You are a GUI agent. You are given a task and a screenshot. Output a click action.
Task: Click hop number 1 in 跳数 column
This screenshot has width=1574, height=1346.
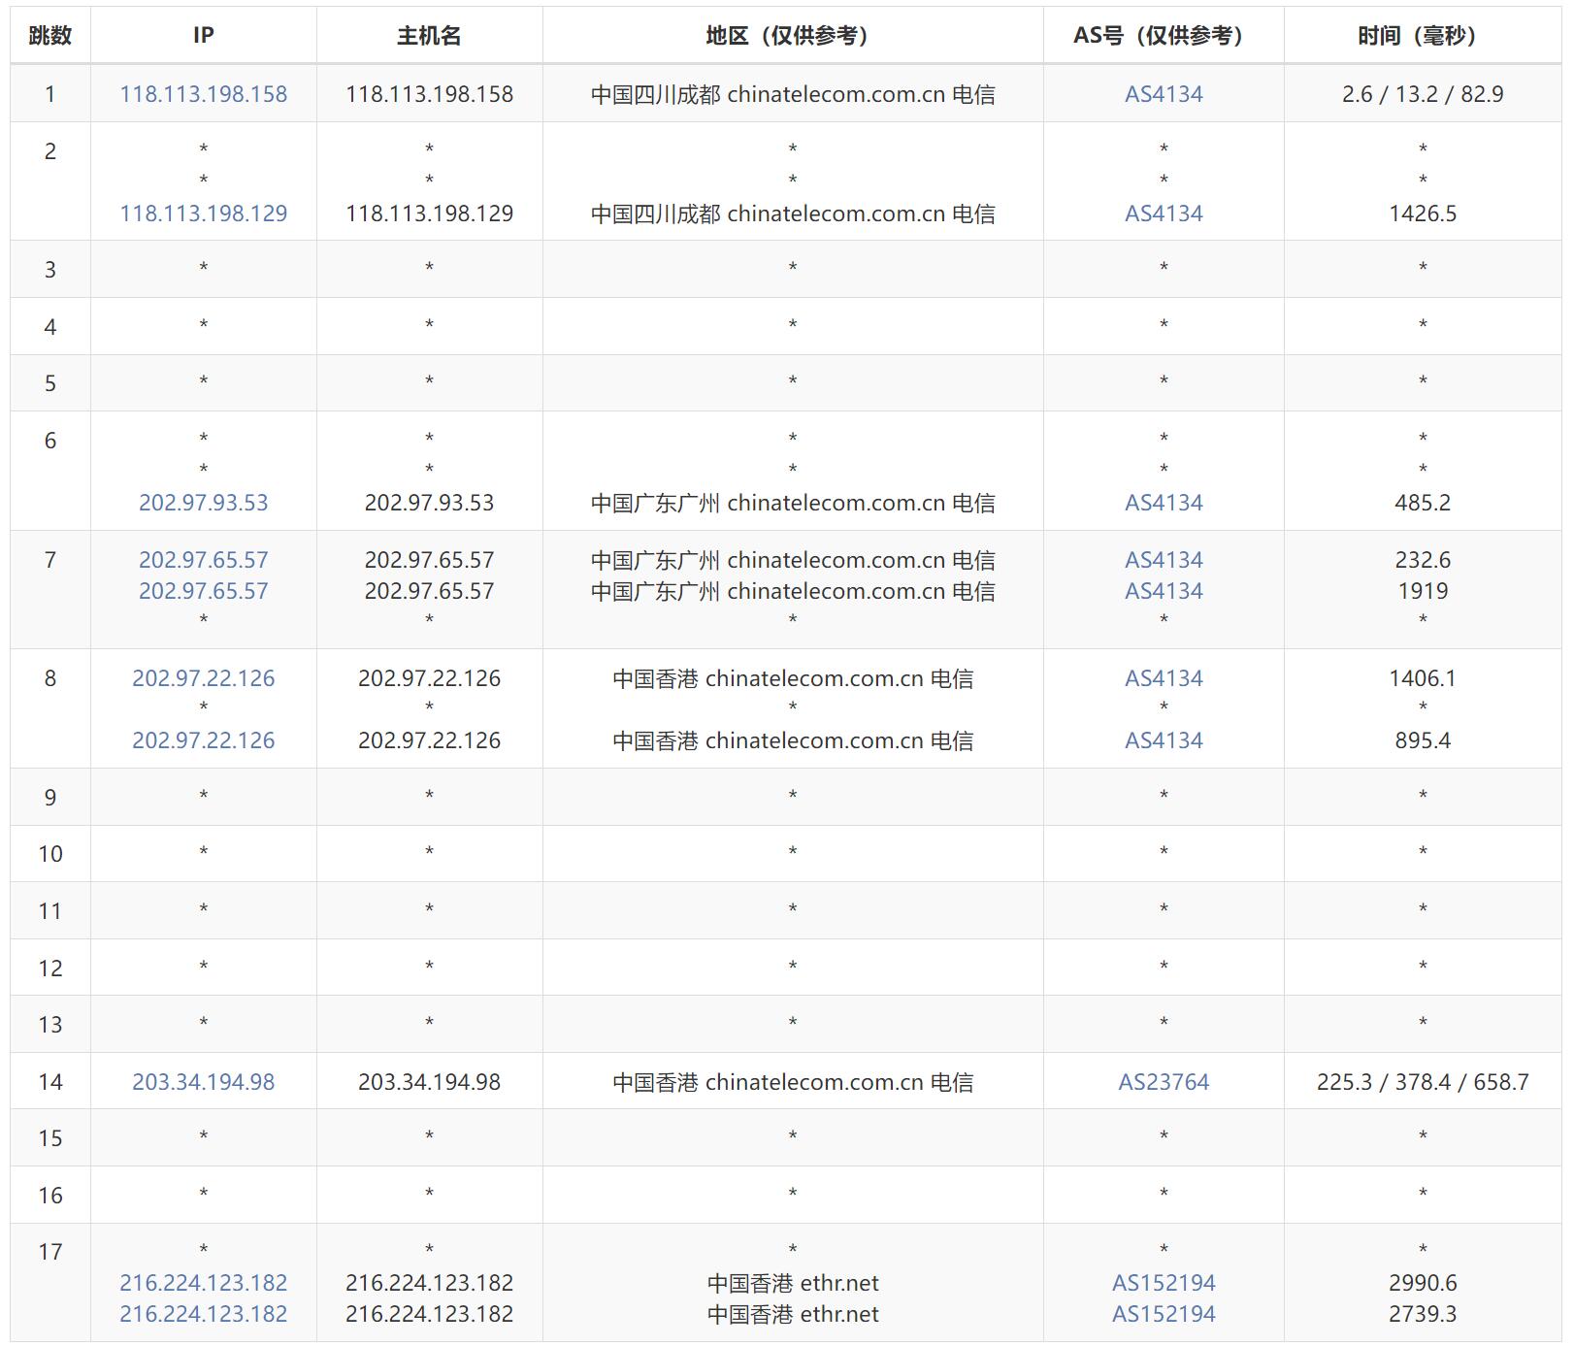[50, 94]
